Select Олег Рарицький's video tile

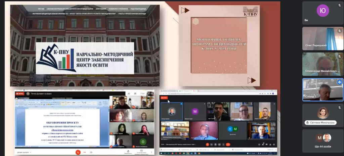point(323,38)
